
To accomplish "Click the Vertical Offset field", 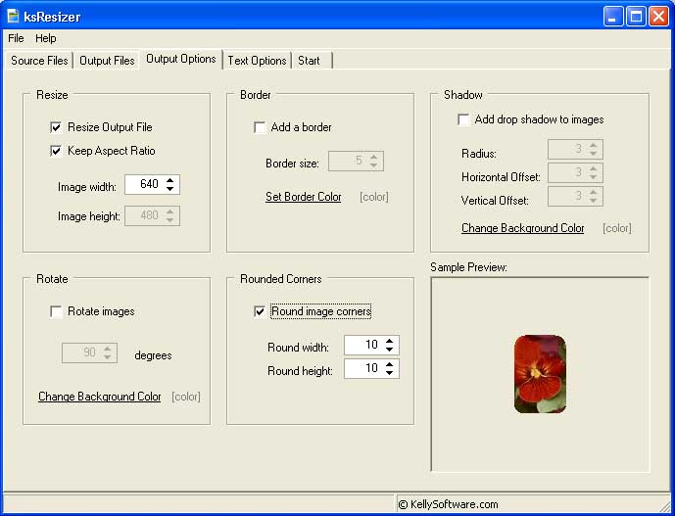I will (575, 196).
